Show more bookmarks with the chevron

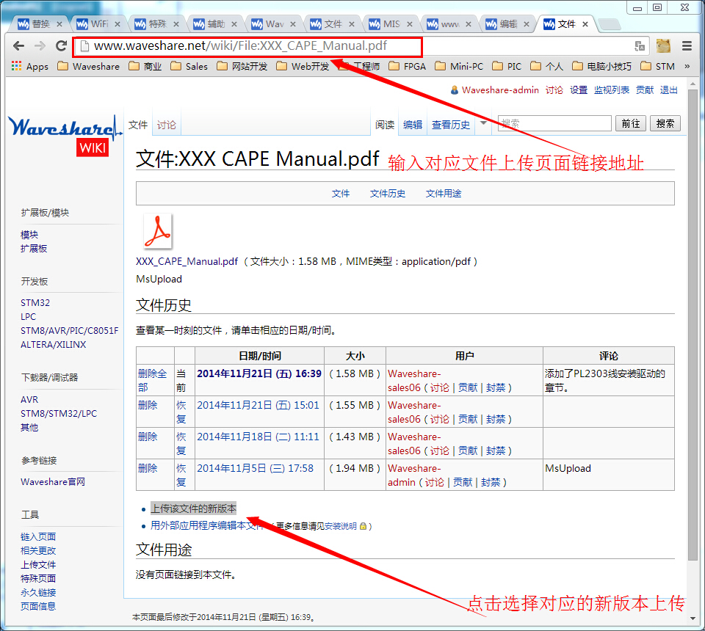coord(687,67)
